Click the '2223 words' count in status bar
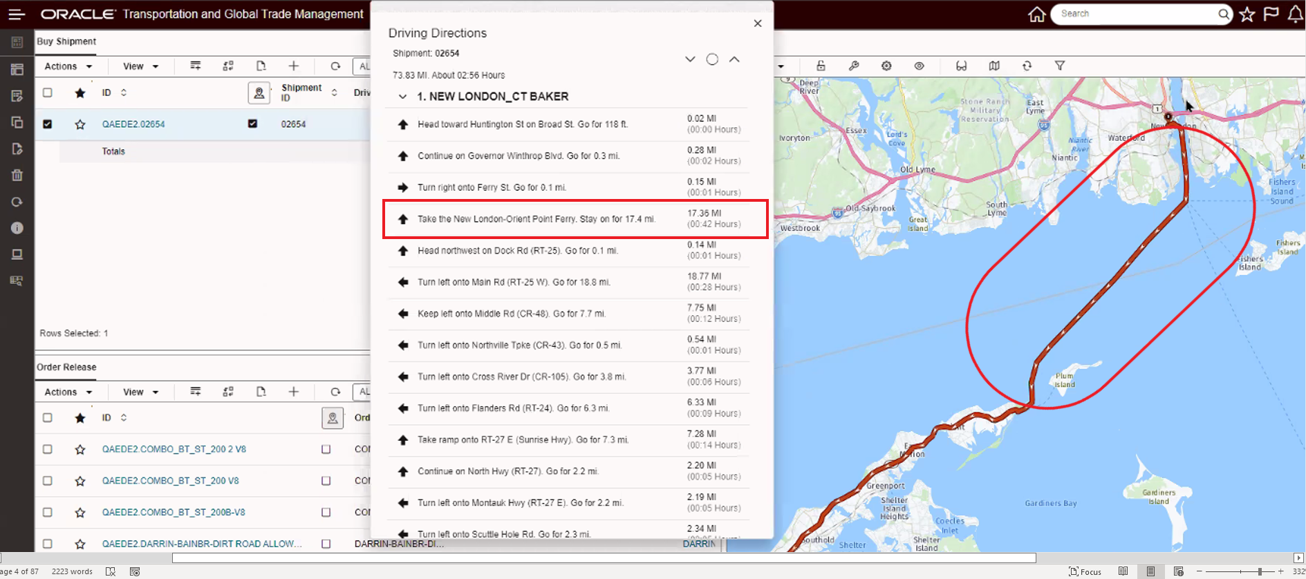 pyautogui.click(x=72, y=571)
